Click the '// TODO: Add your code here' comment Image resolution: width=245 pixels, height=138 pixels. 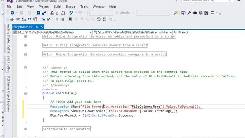[x=76, y=102]
